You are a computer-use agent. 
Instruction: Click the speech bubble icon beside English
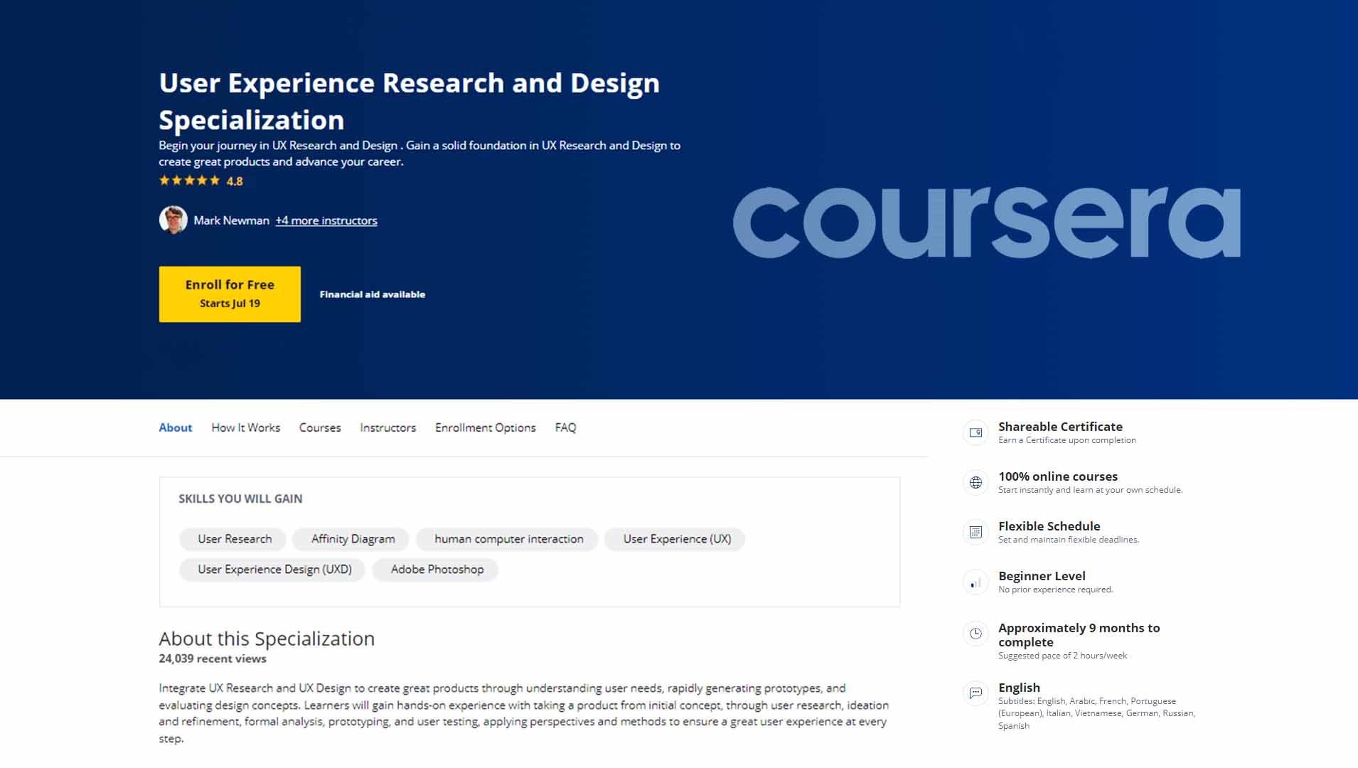975,693
